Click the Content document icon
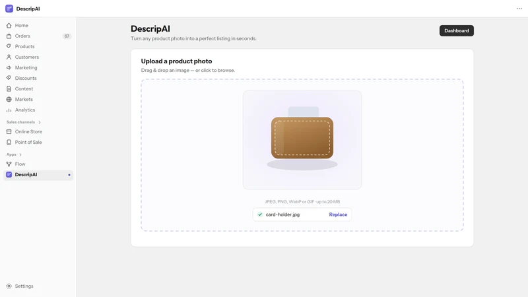 point(9,89)
